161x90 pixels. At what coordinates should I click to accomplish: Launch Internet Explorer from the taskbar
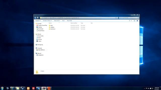(x=13, y=88)
